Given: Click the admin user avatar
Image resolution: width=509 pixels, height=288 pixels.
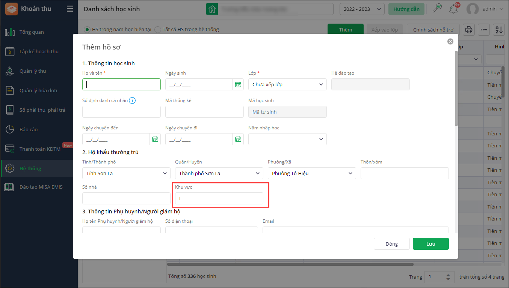Looking at the screenshot, I should pos(472,9).
